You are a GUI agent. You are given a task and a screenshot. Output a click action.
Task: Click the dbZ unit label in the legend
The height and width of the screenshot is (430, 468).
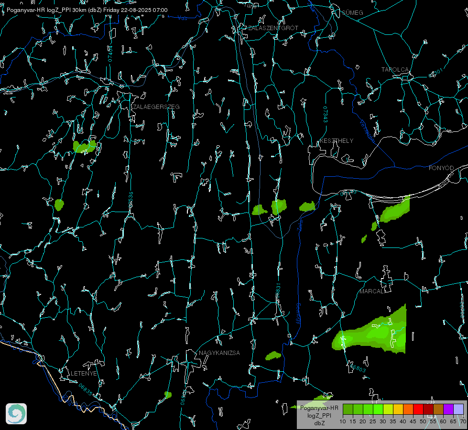(x=319, y=423)
